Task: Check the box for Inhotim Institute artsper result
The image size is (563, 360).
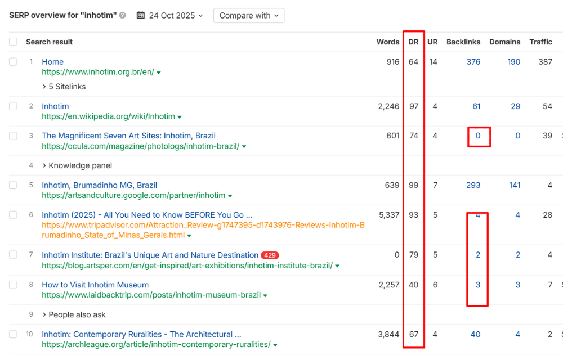Action: coord(13,255)
